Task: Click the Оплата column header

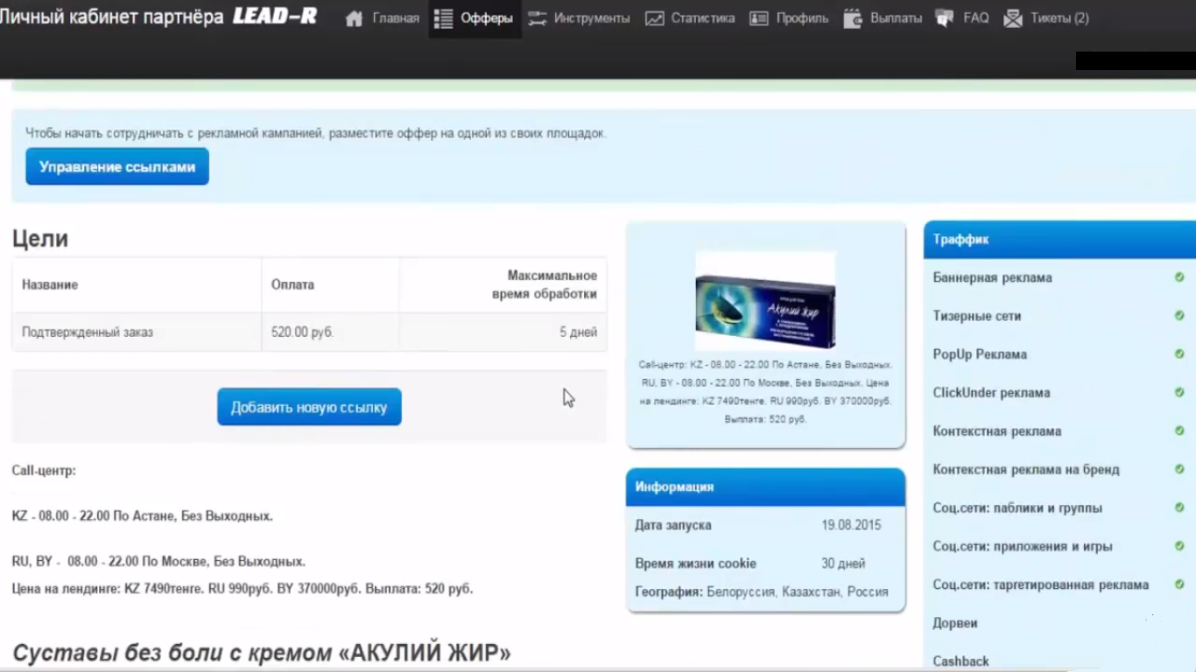Action: pos(330,284)
